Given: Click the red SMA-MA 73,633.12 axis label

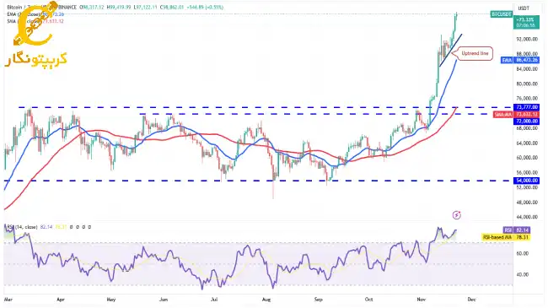Looking at the screenshot, I should (516, 115).
